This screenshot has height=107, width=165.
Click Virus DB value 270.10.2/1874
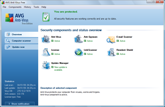[x=24, y=91]
